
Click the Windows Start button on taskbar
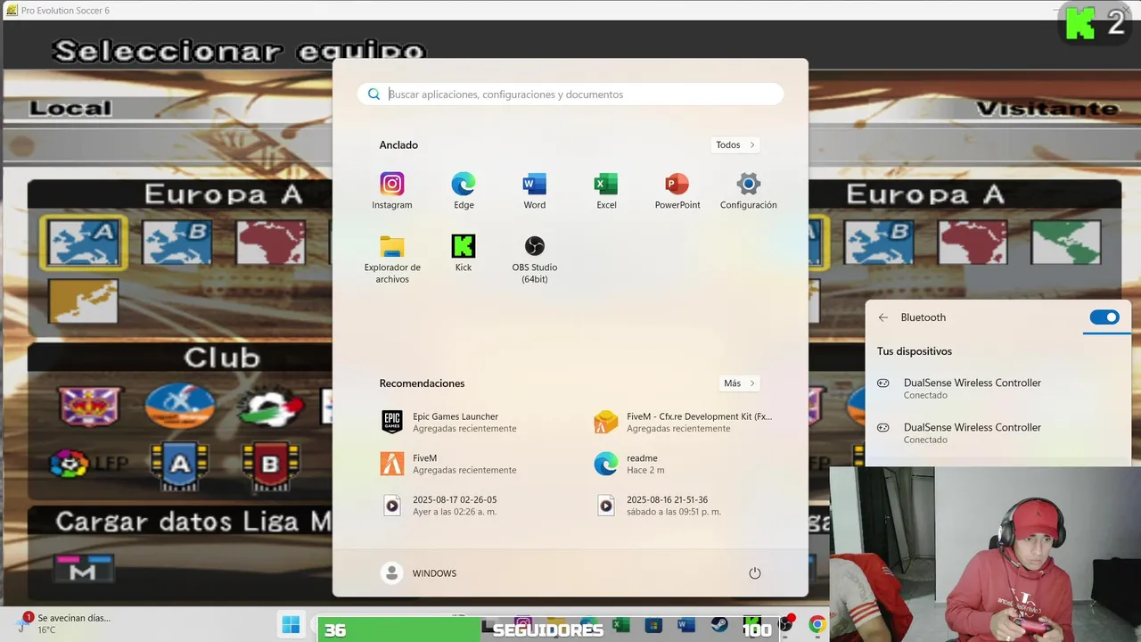coord(291,625)
